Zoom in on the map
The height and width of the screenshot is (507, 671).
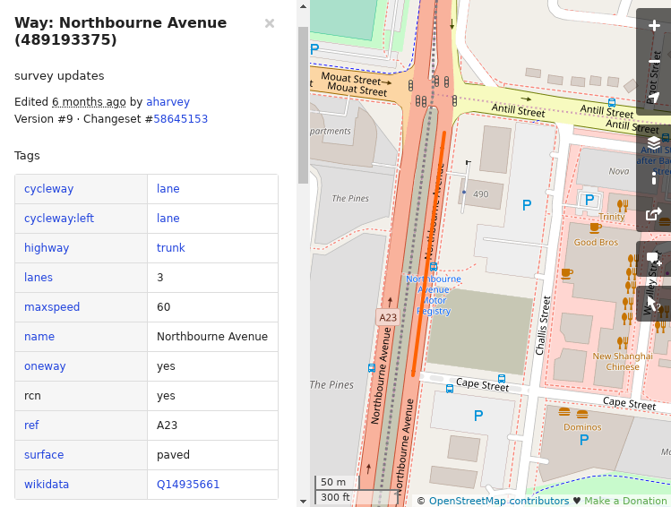coord(654,26)
